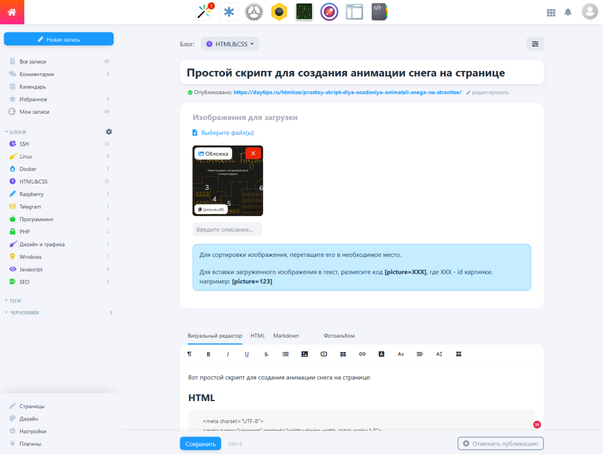The image size is (603, 454).
Task: Insert a list from the toolbar
Action: (x=285, y=354)
